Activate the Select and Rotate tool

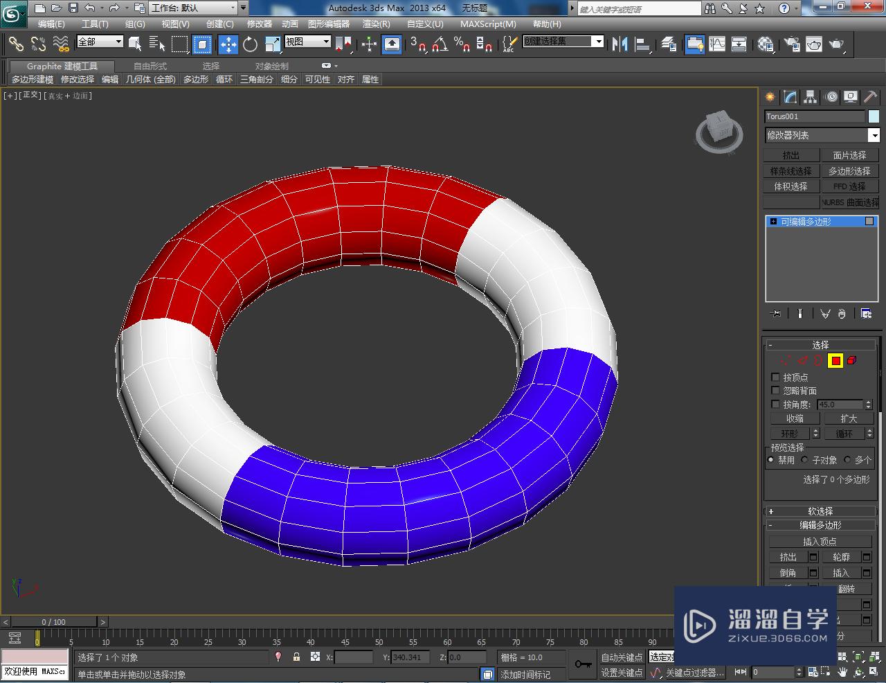(x=250, y=44)
